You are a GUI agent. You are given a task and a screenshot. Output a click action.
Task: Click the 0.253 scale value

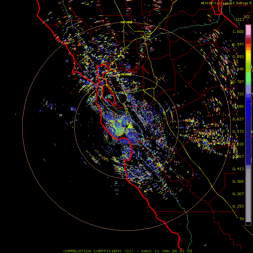point(238,206)
